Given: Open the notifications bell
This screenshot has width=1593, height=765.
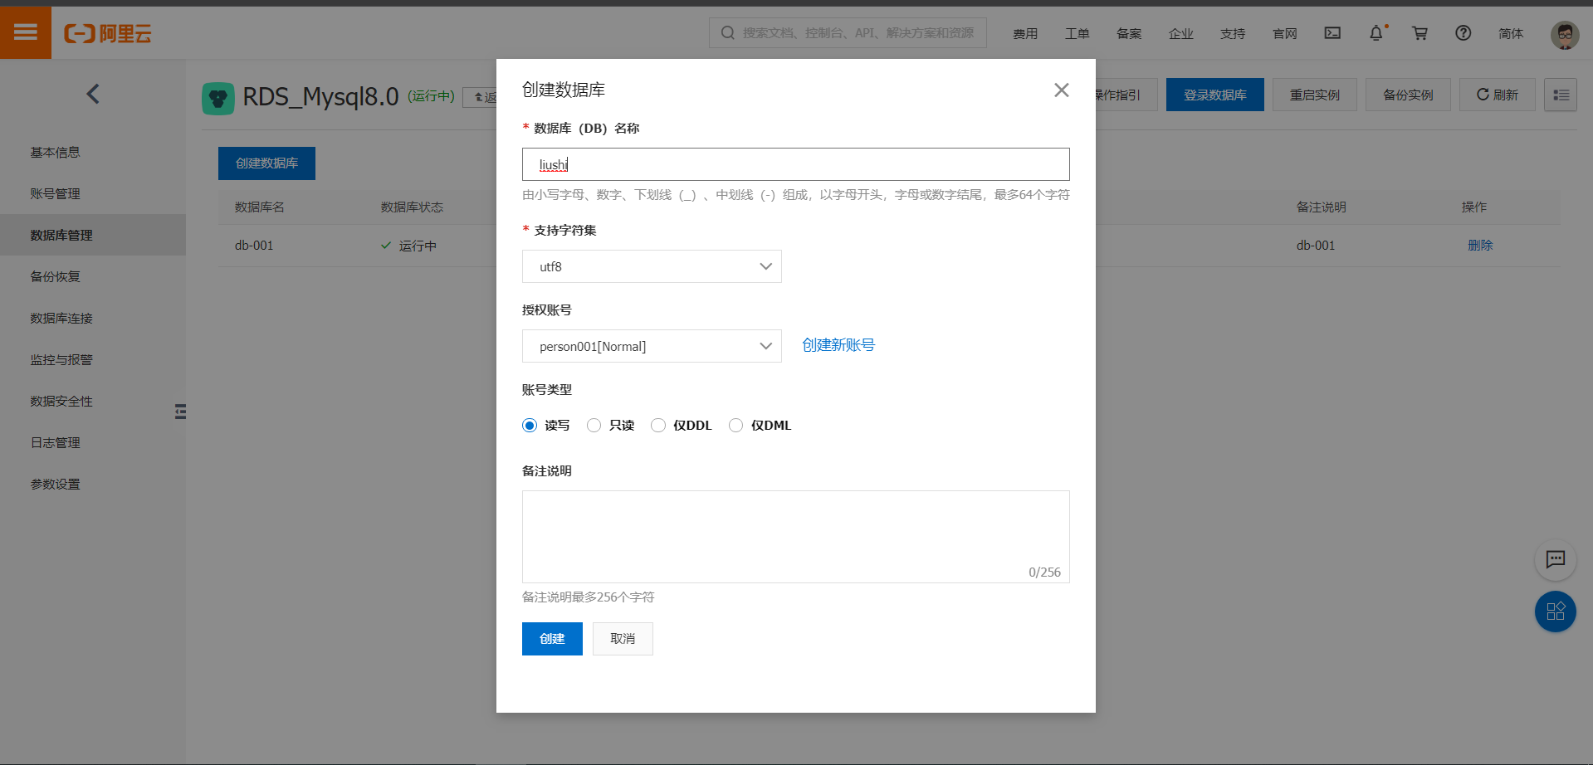Looking at the screenshot, I should pyautogui.click(x=1376, y=33).
